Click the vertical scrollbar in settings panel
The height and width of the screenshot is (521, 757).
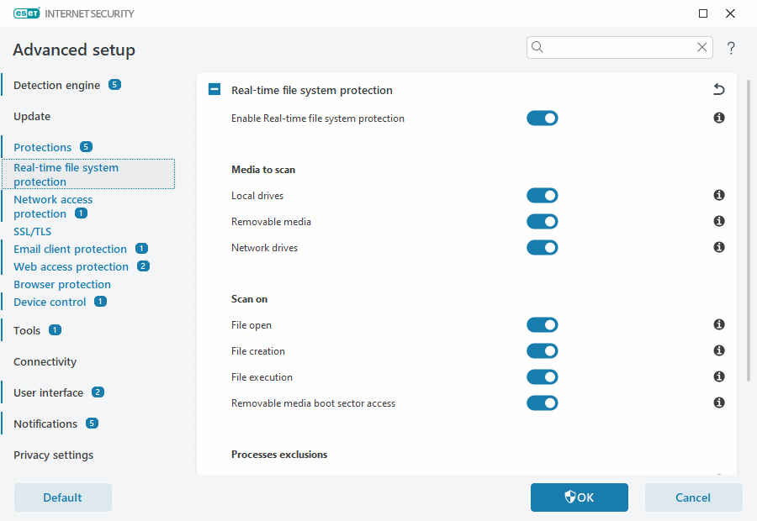(x=748, y=235)
